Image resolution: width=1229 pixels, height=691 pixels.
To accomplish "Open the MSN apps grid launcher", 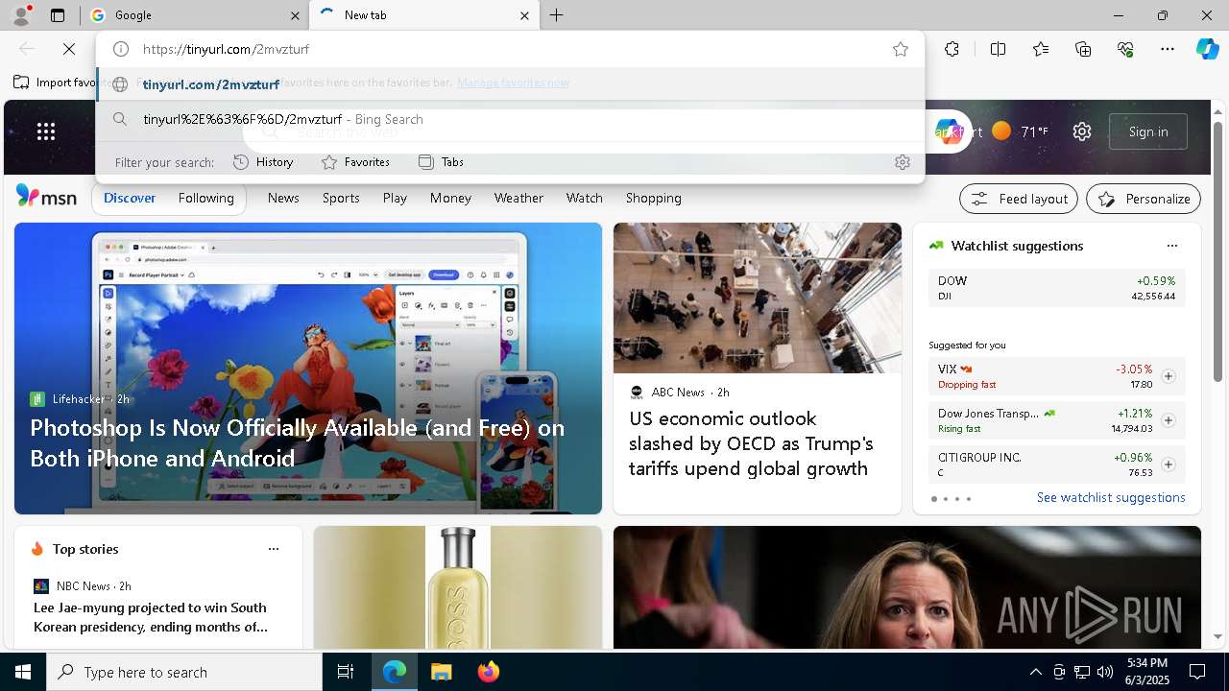I will coord(46,131).
